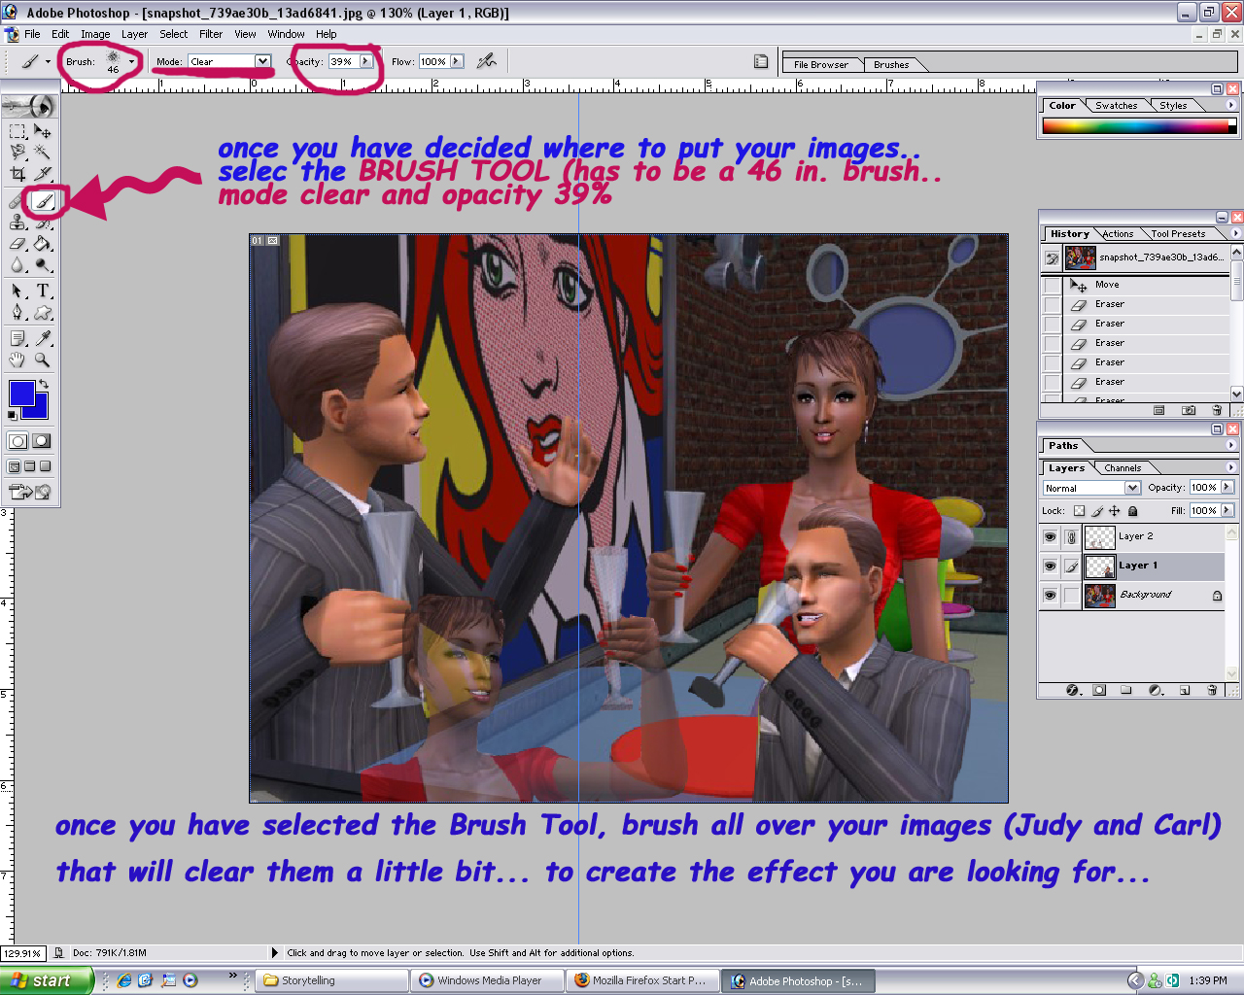Open Mozilla Firefox from the taskbar
Screen dimensions: 1244x995
640,980
